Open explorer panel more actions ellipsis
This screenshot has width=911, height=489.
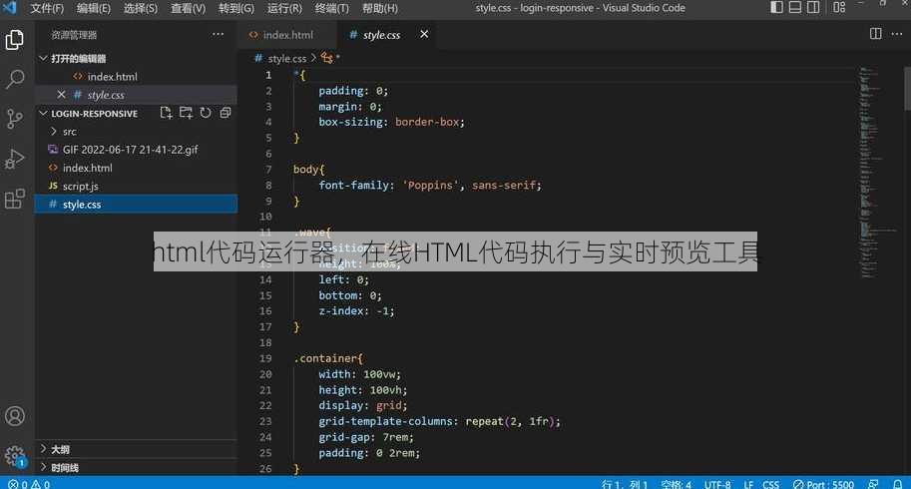[218, 34]
